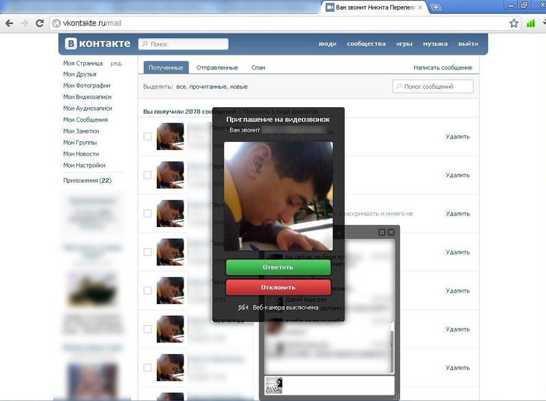Tick checkbox of third message
The height and width of the screenshot is (401, 546).
point(147,213)
